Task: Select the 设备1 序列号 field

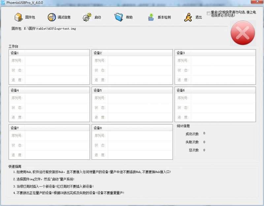Action: (57, 61)
